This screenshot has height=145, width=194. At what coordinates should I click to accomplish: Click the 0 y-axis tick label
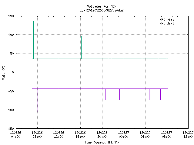click(13, 72)
